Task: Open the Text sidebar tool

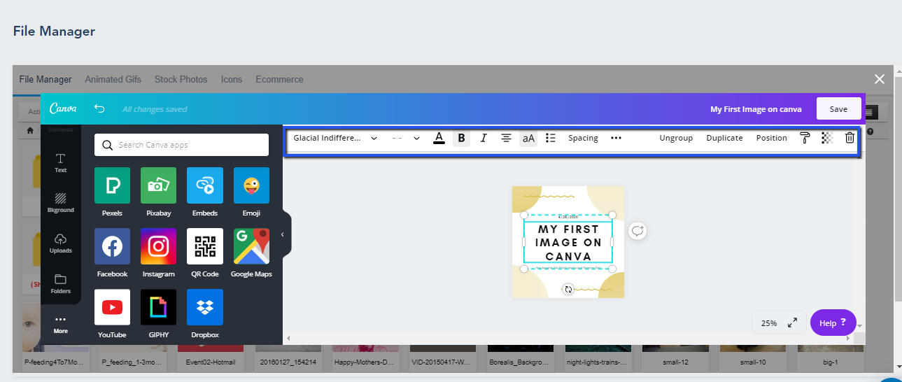Action: click(x=61, y=163)
